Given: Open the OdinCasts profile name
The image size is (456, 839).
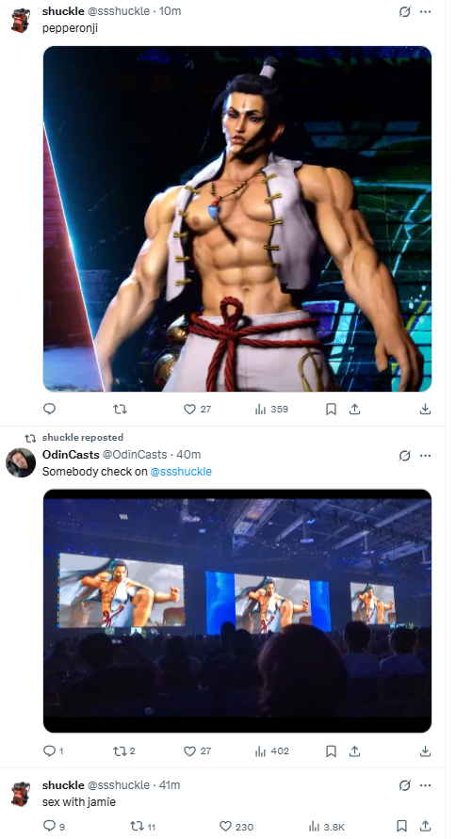Looking at the screenshot, I should pyautogui.click(x=71, y=454).
